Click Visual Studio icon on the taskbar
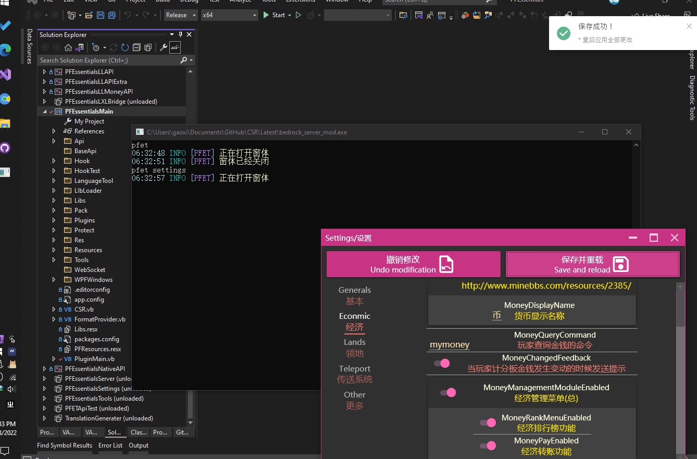697x459 pixels. point(5,75)
